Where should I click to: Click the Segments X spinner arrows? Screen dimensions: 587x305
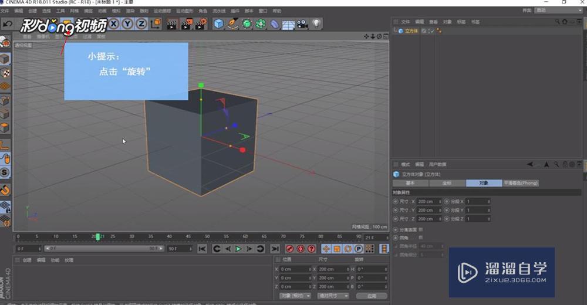pos(489,201)
